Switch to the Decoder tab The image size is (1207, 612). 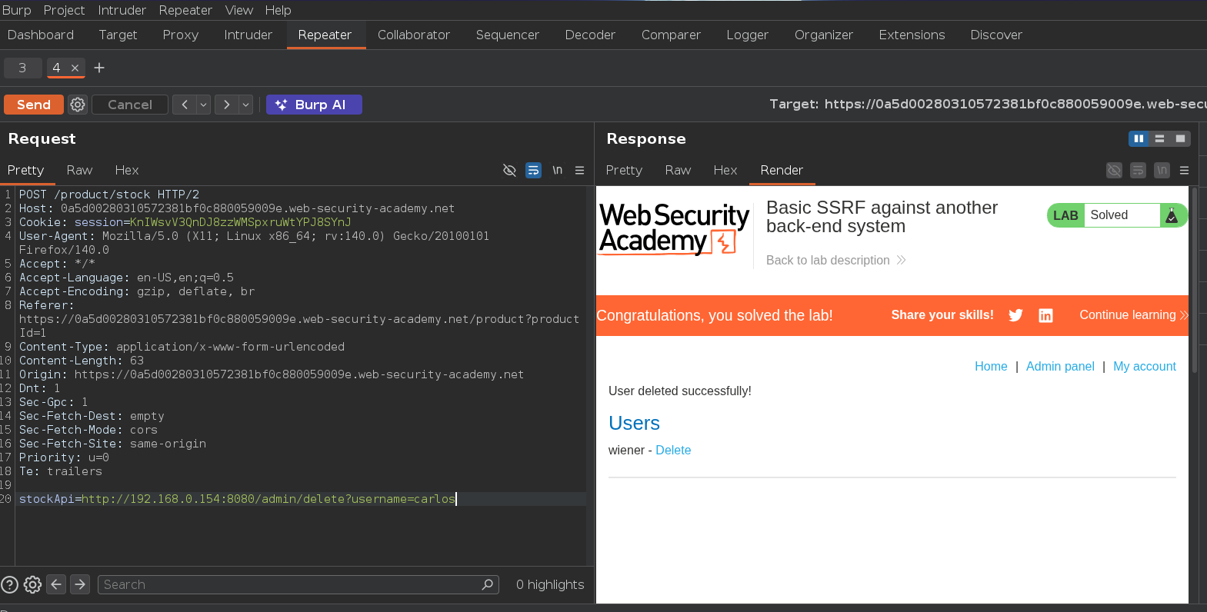(590, 35)
